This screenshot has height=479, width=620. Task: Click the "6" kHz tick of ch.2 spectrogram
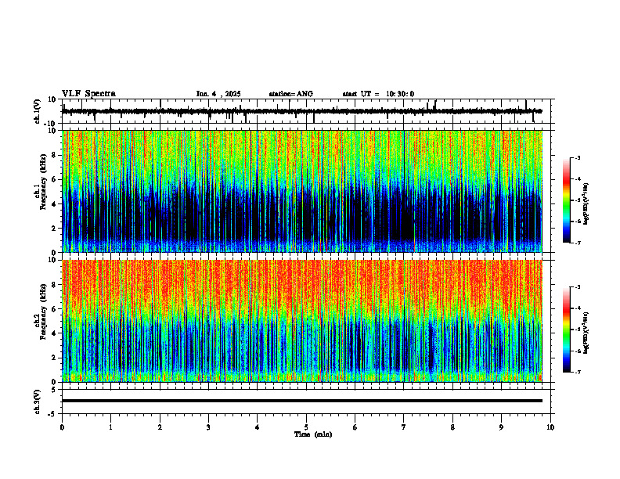[x=55, y=309]
